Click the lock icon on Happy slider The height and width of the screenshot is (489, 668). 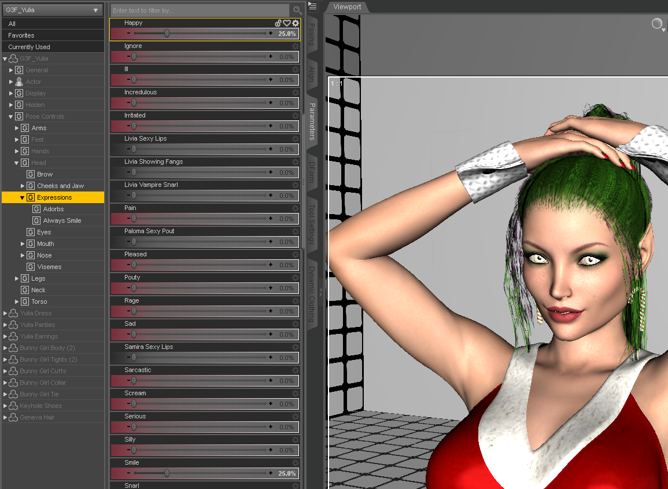tap(278, 24)
